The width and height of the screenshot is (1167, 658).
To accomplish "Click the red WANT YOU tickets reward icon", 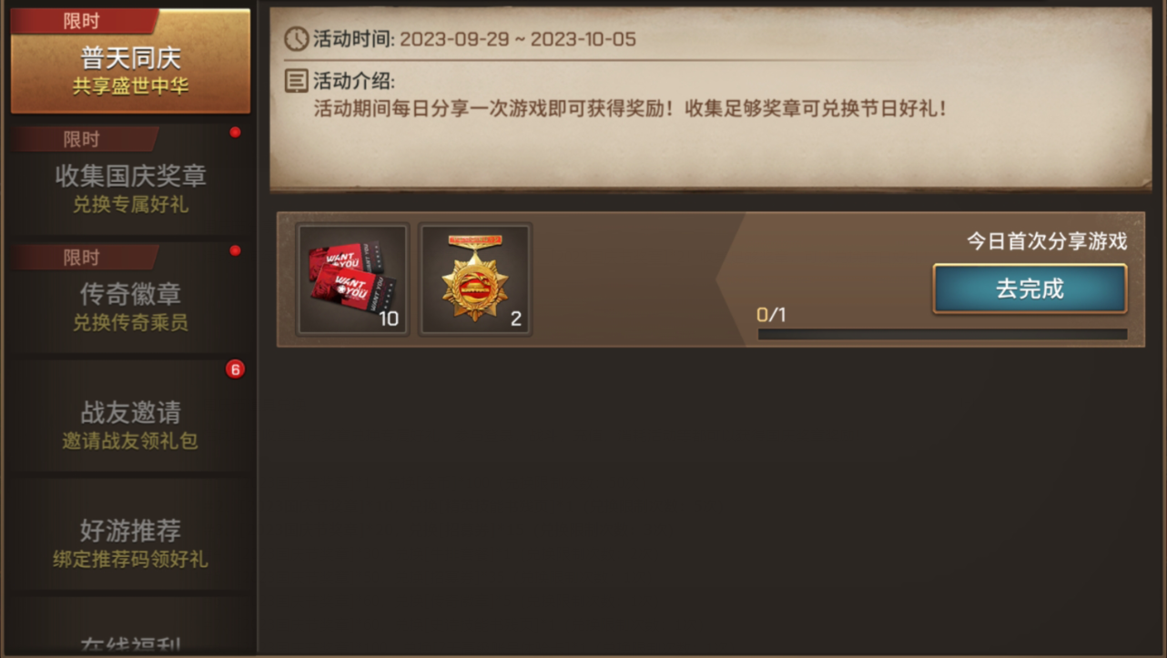I will pyautogui.click(x=352, y=279).
